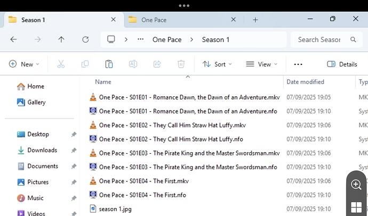
Task: Open Downloads in the sidebar
Action: pos(37,150)
